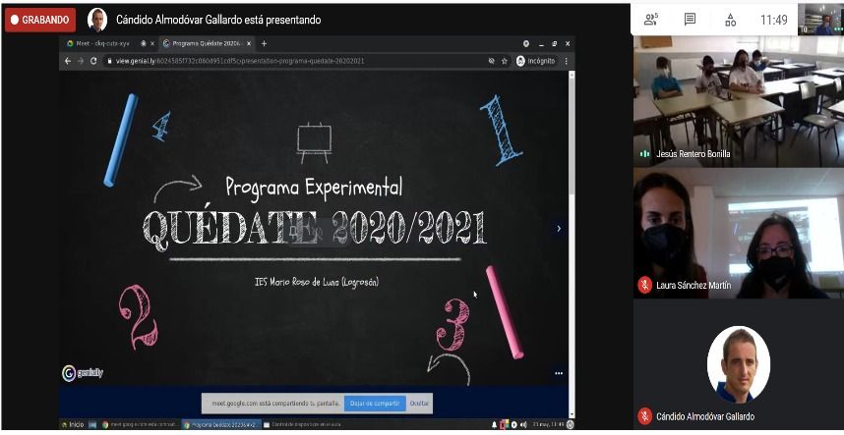844x435 pixels.
Task: Click the Genially logo in the presentation
Action: tap(83, 373)
